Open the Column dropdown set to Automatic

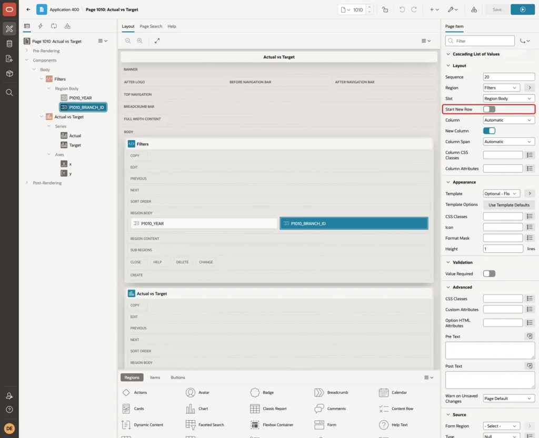(x=509, y=120)
